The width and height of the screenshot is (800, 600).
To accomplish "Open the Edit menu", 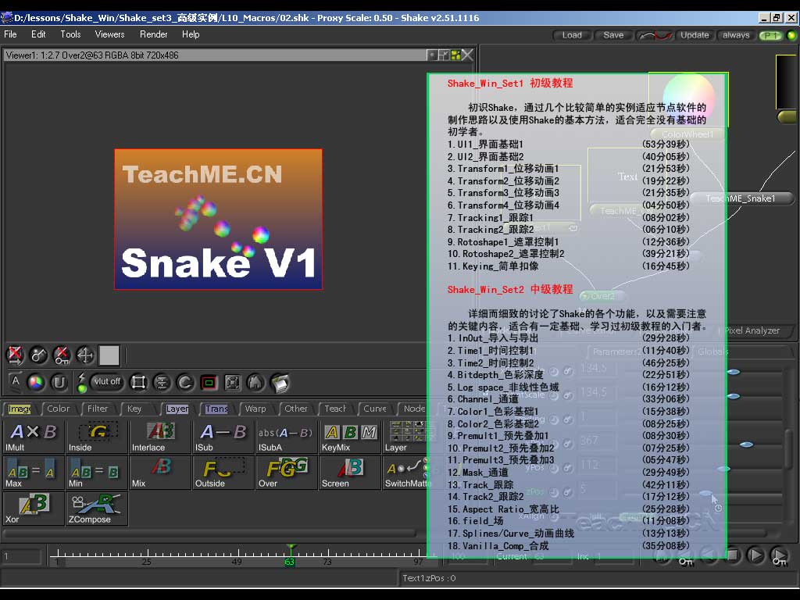I will pos(38,34).
